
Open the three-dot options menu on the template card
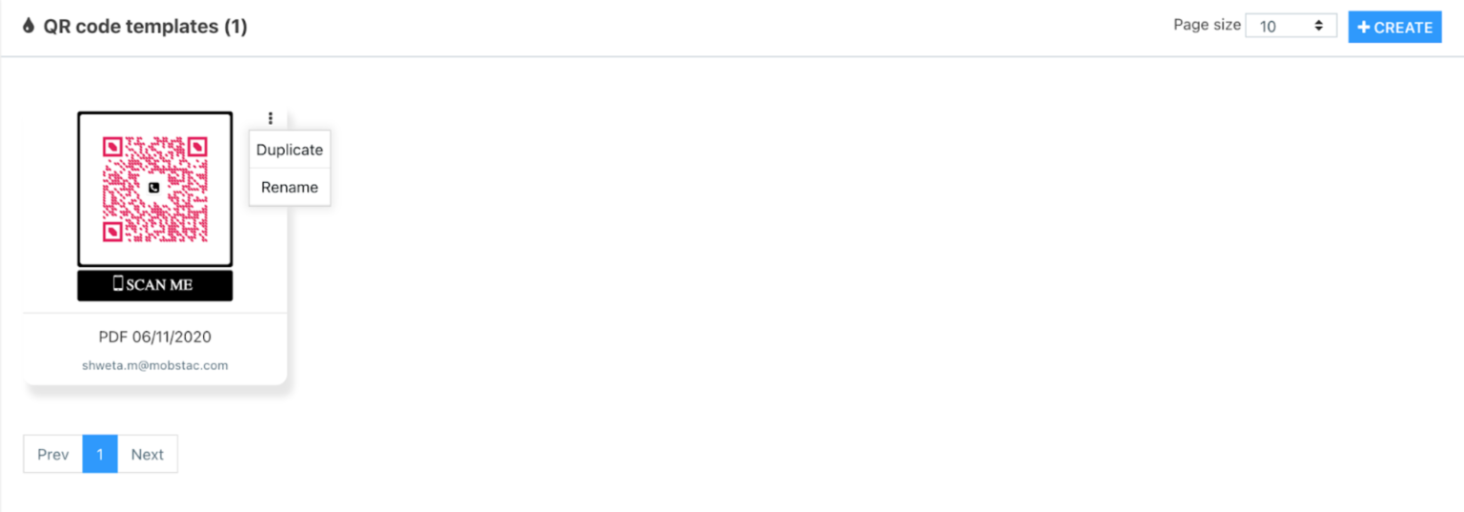click(x=271, y=118)
